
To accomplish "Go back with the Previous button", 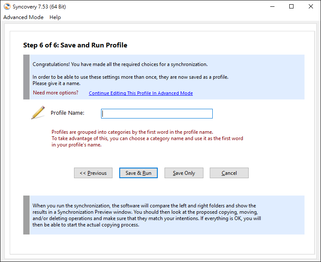I will (93, 173).
